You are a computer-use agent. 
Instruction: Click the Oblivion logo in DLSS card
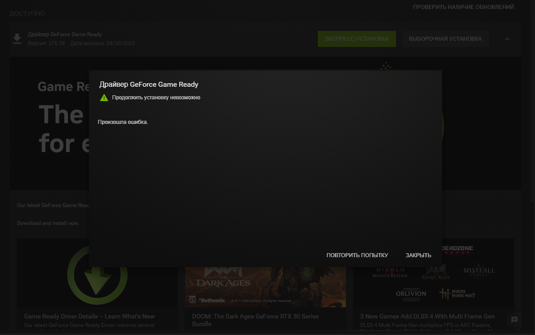[411, 294]
